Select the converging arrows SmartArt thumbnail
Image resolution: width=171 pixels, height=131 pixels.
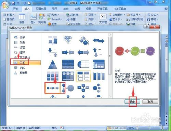point(68,52)
